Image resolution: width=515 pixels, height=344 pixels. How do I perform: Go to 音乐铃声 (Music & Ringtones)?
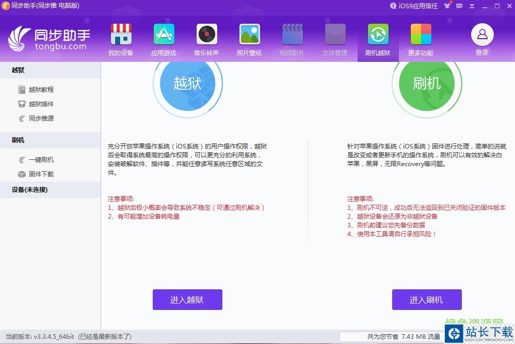(x=206, y=40)
